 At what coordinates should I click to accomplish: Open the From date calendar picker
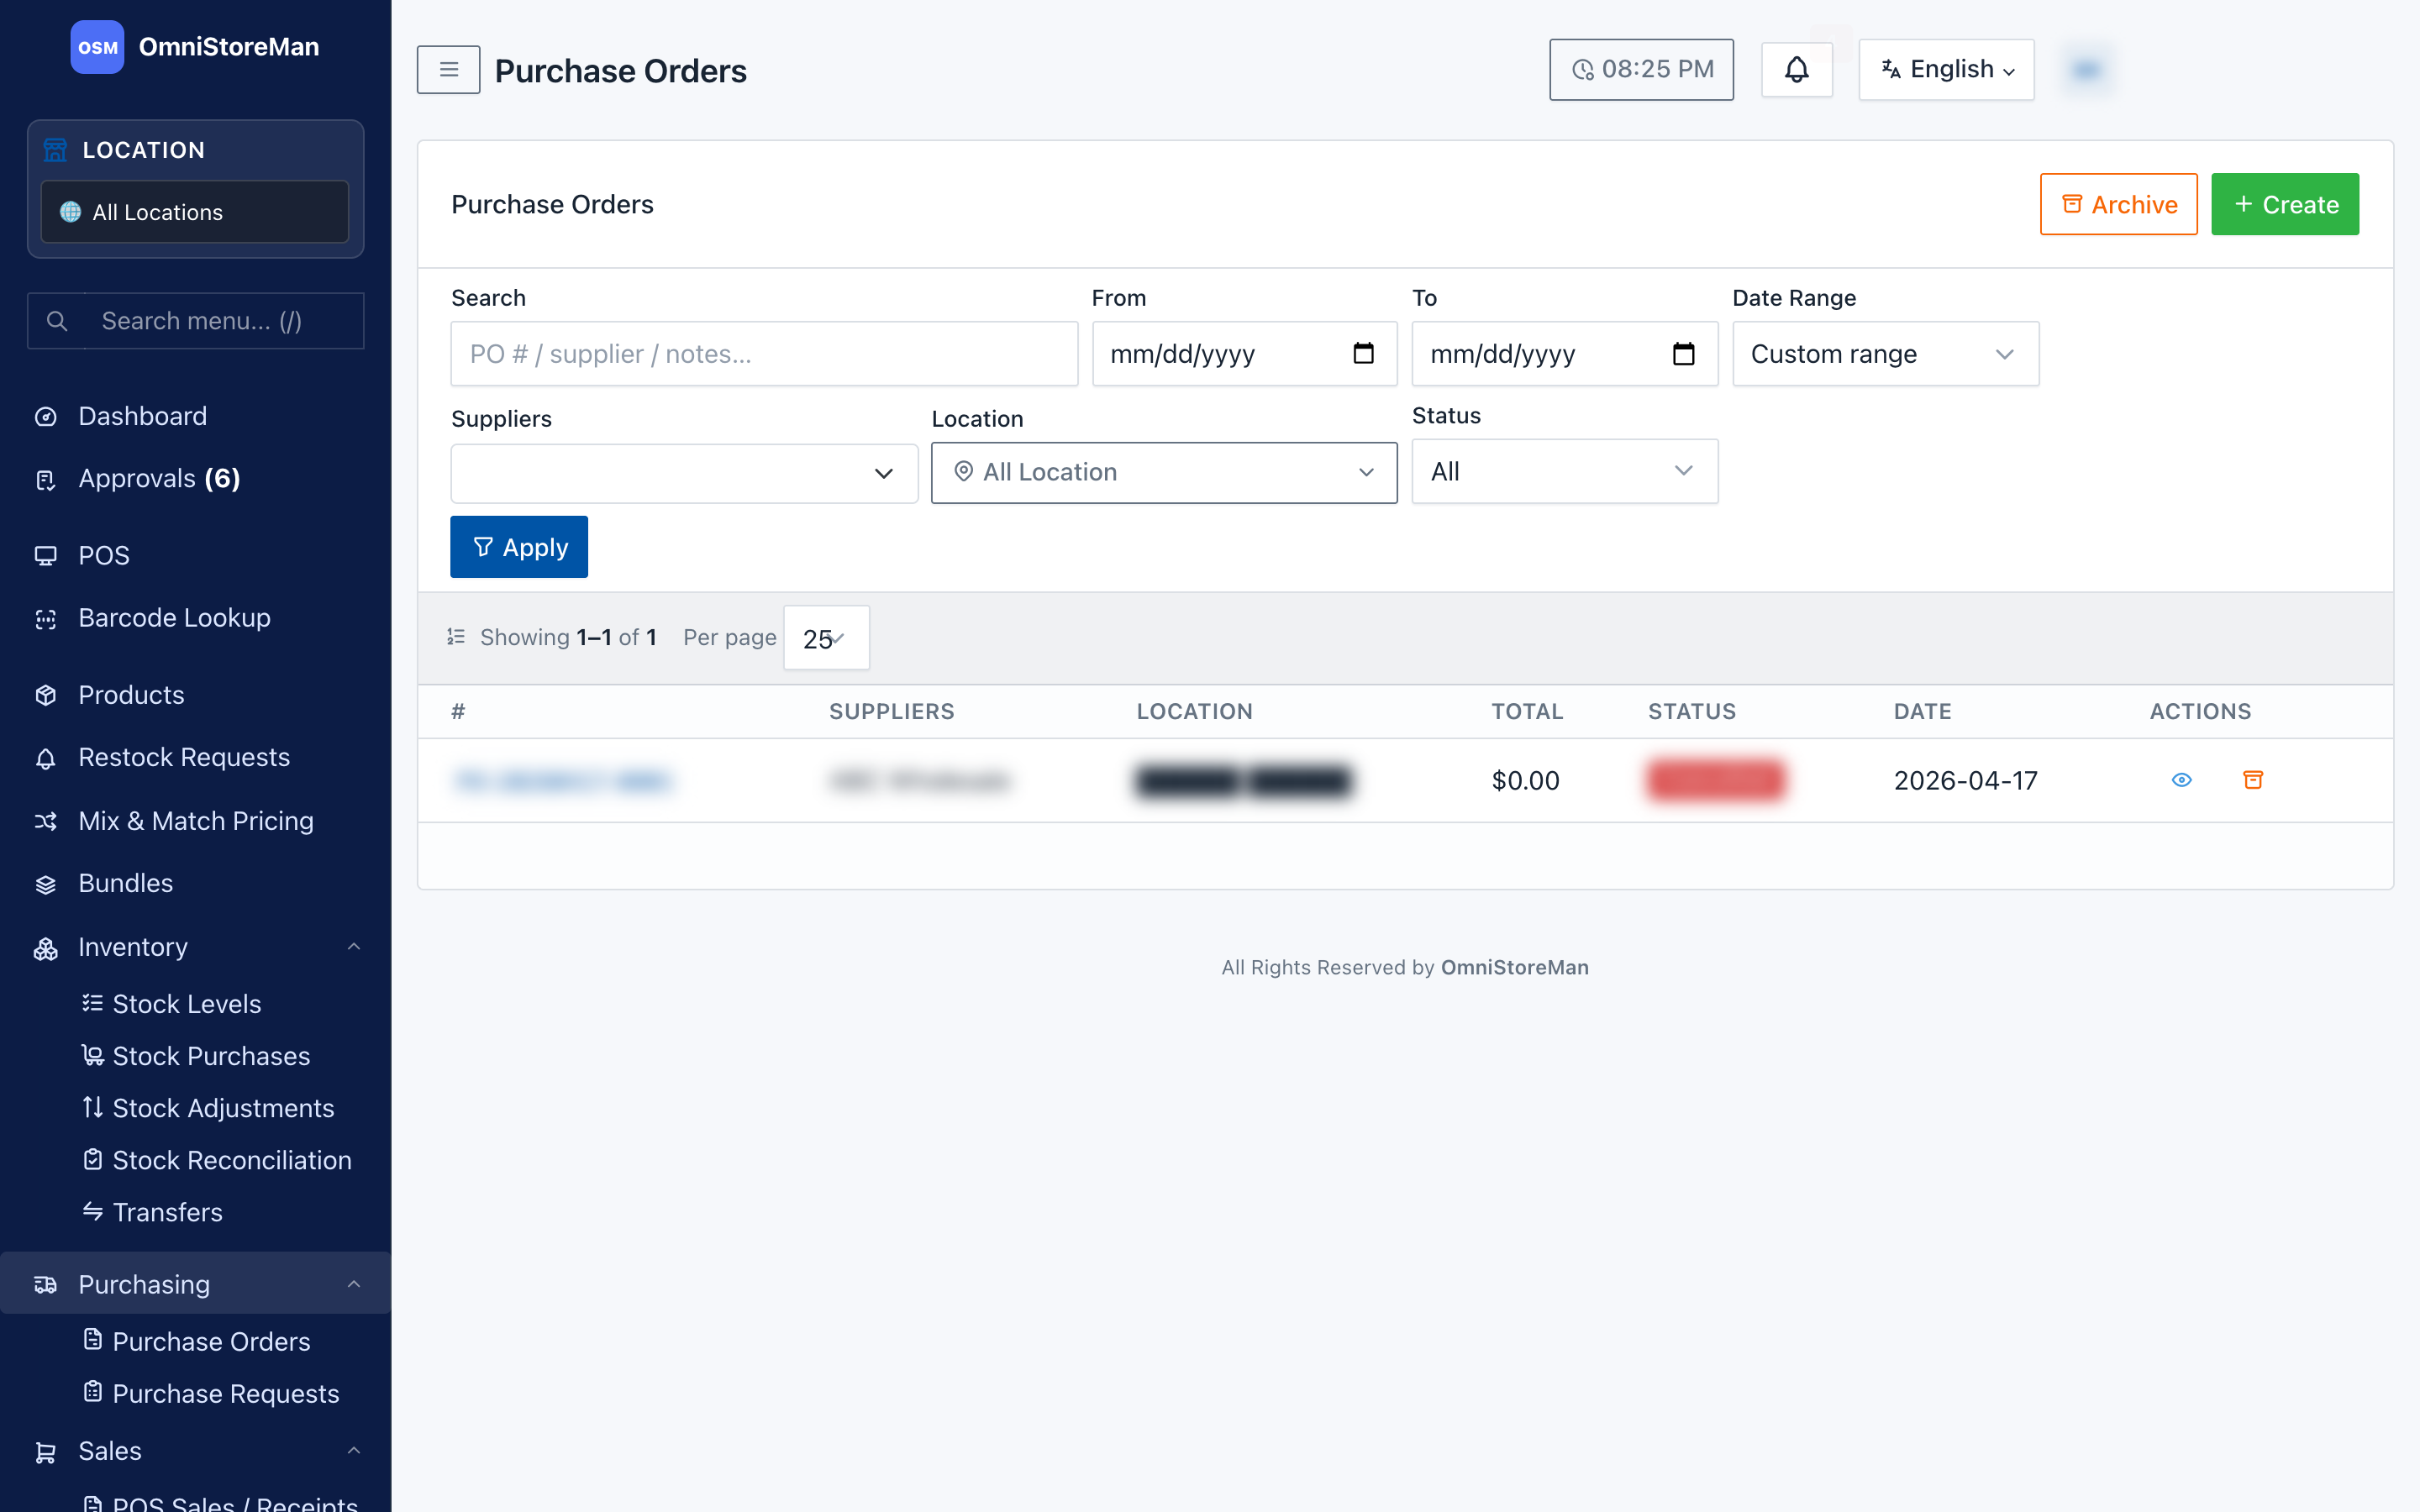[1363, 353]
